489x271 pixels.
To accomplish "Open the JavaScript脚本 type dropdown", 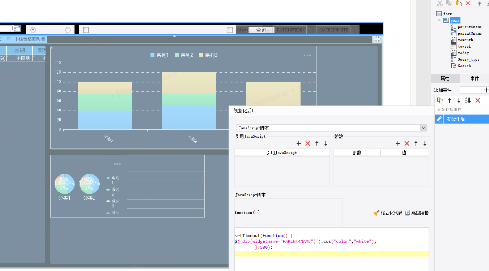I will pos(423,128).
